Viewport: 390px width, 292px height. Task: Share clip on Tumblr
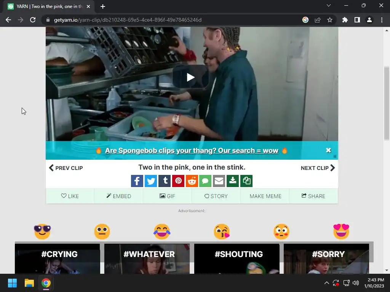[x=165, y=181]
